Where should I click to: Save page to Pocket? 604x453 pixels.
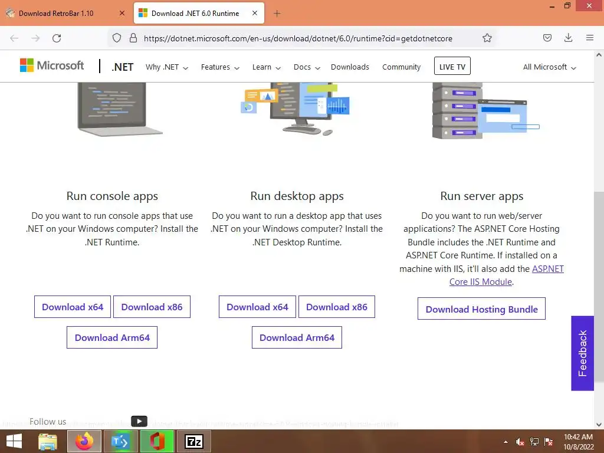coord(547,38)
